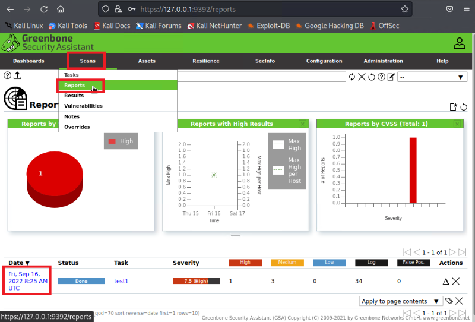475x322 pixels.
Task: Open the test1 task link
Action: (121, 281)
